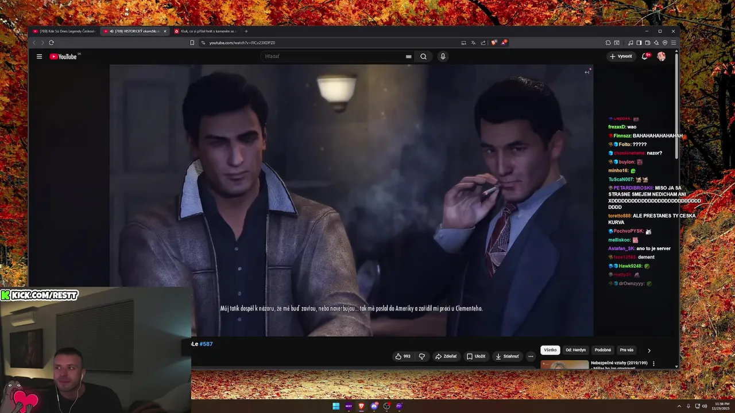
Task: Go to the YouTube home logo
Action: coord(63,56)
